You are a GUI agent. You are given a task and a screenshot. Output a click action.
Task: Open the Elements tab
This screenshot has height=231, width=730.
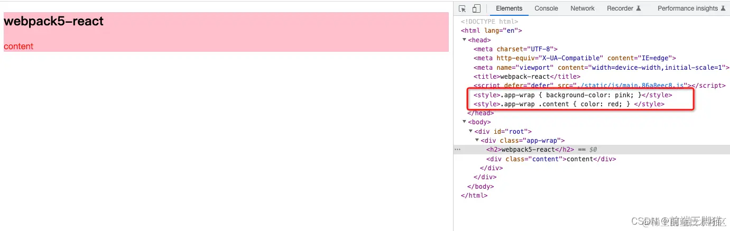tap(509, 8)
